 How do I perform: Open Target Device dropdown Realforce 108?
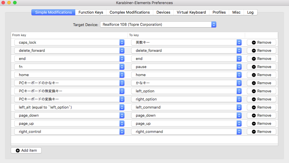coord(158,25)
